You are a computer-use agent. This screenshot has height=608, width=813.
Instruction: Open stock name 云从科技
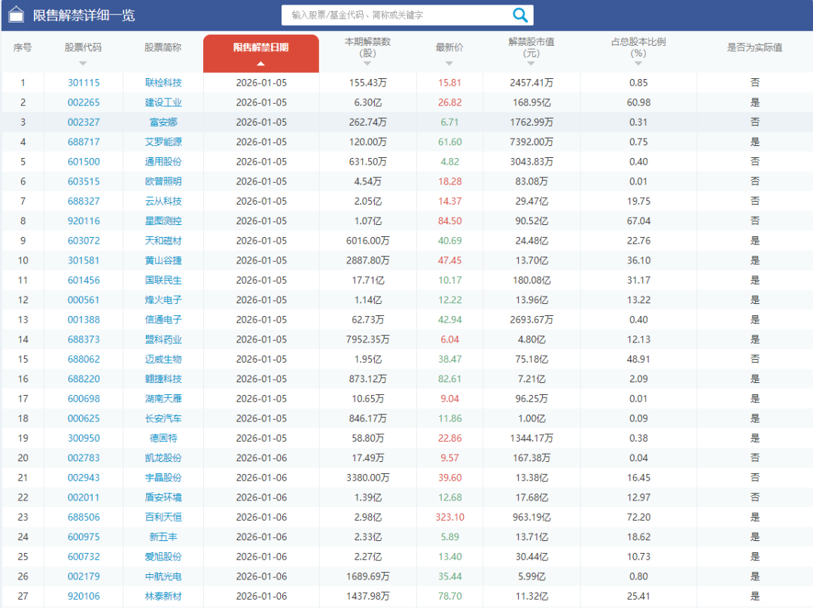click(163, 201)
